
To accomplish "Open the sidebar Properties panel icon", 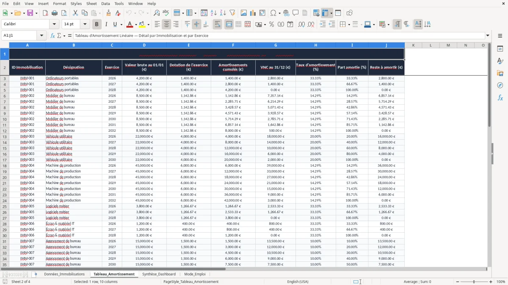I will click(500, 49).
